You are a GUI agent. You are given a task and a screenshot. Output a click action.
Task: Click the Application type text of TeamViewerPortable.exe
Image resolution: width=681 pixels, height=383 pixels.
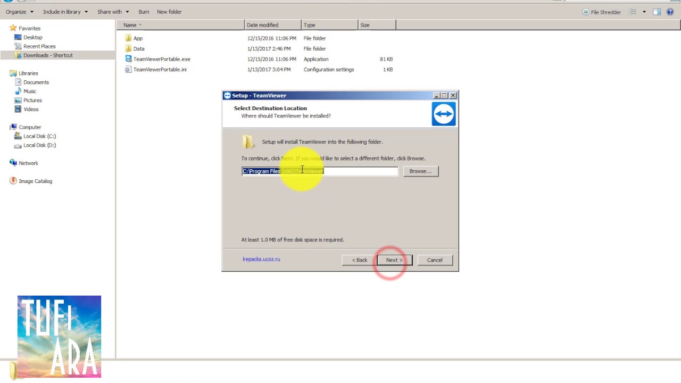tap(316, 59)
